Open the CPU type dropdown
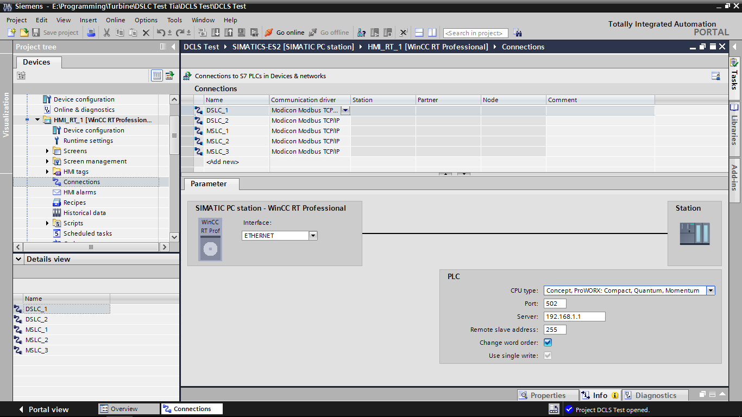 (710, 290)
